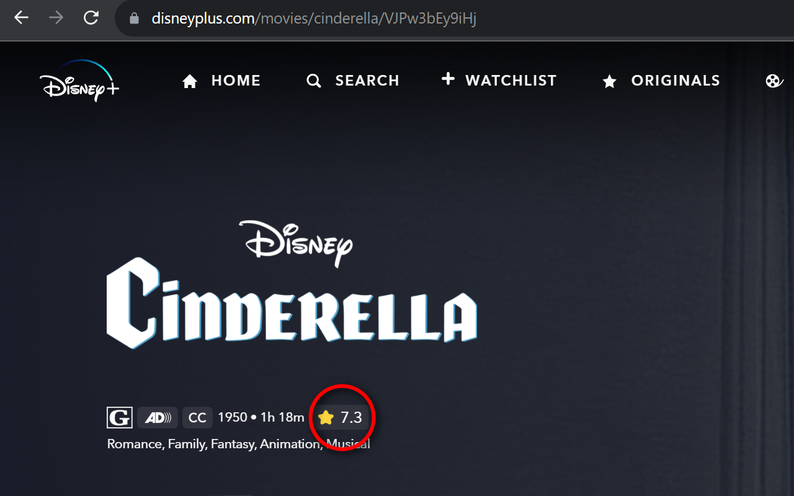
Task: Open the Disney+ logo homepage link
Action: click(x=79, y=81)
